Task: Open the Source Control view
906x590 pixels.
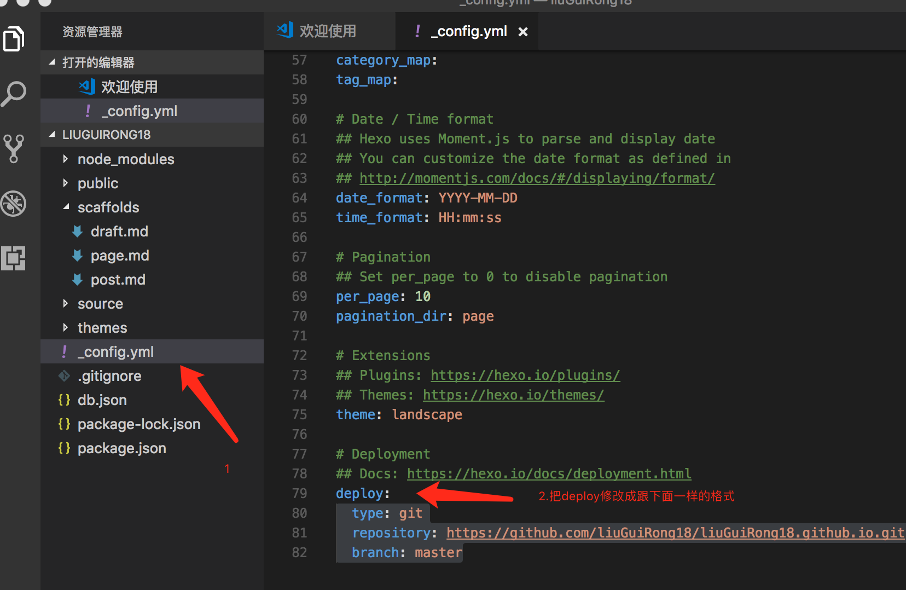Action: pyautogui.click(x=14, y=148)
